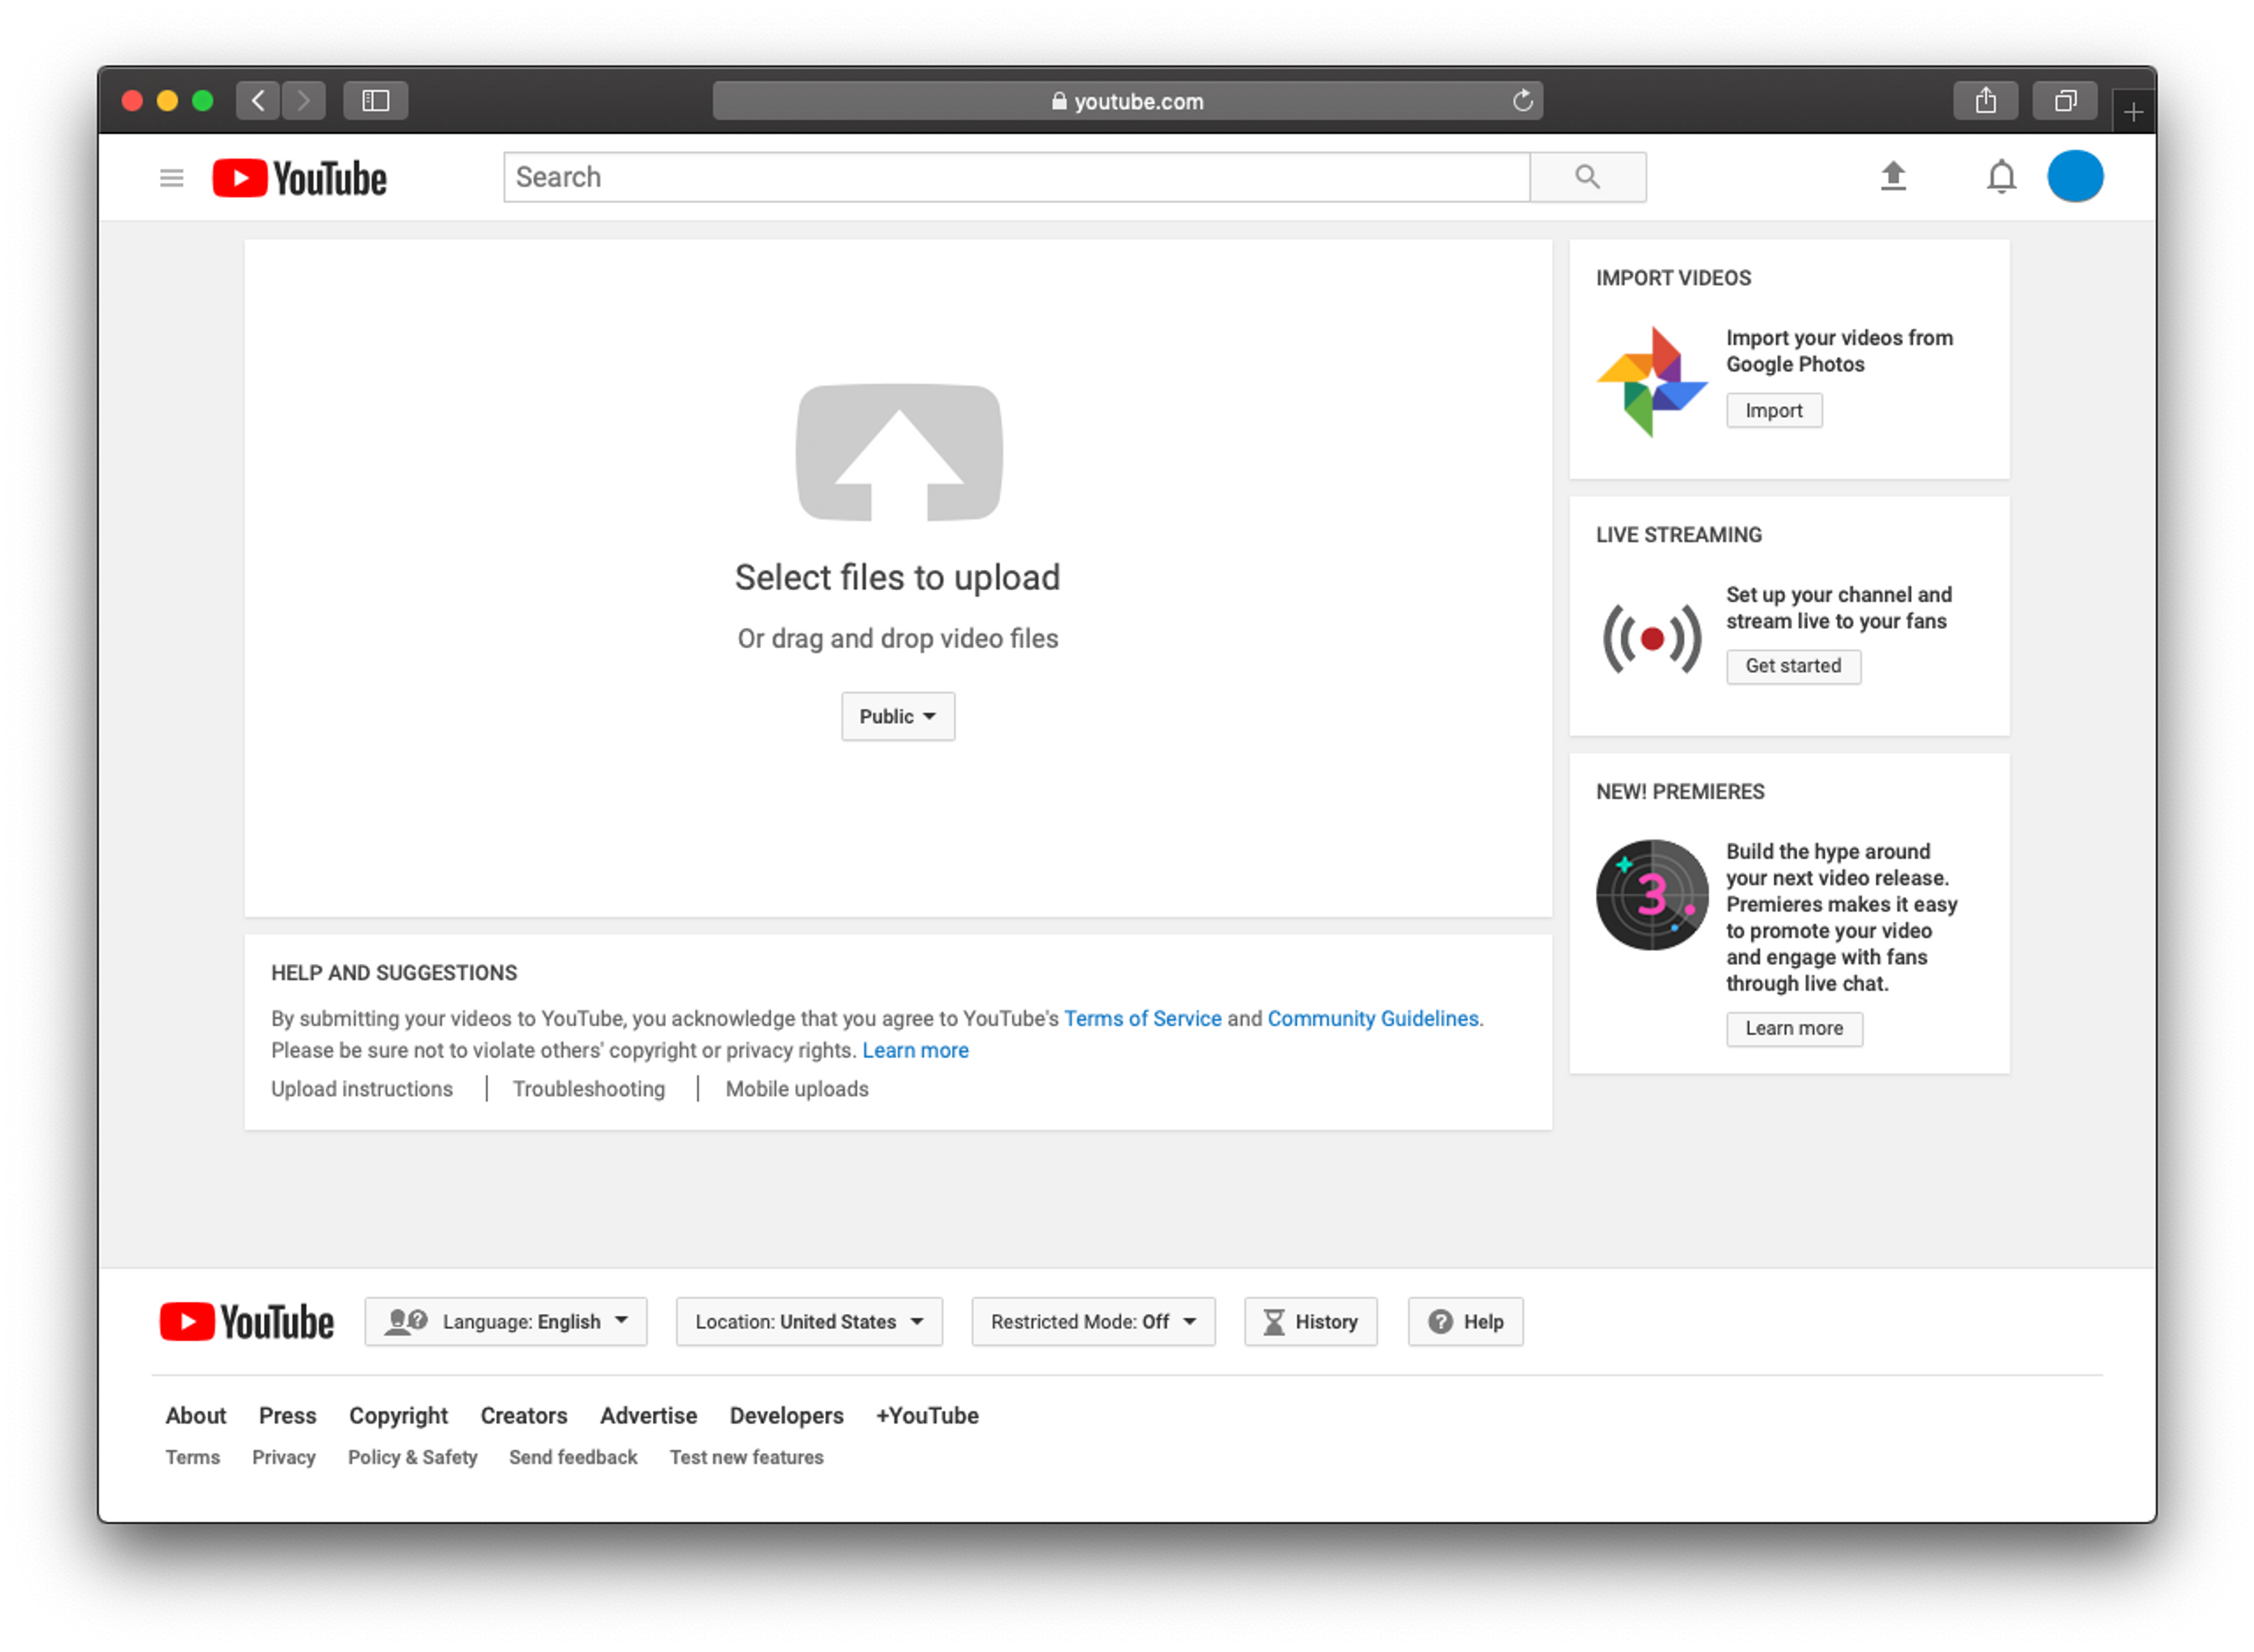Open the Public privacy dropdown
Image resolution: width=2254 pixels, height=1652 pixels.
pos(897,716)
